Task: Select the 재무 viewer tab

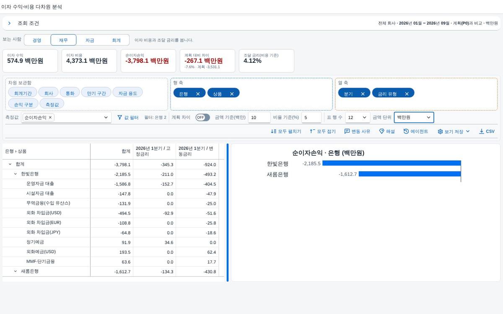Action: pyautogui.click(x=63, y=40)
